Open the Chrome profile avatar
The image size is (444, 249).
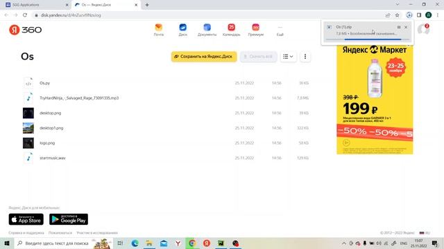429,15
